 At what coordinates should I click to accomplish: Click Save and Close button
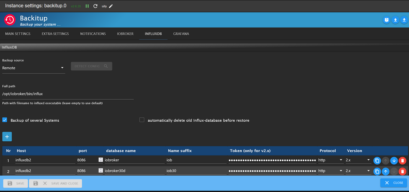(x=56, y=184)
